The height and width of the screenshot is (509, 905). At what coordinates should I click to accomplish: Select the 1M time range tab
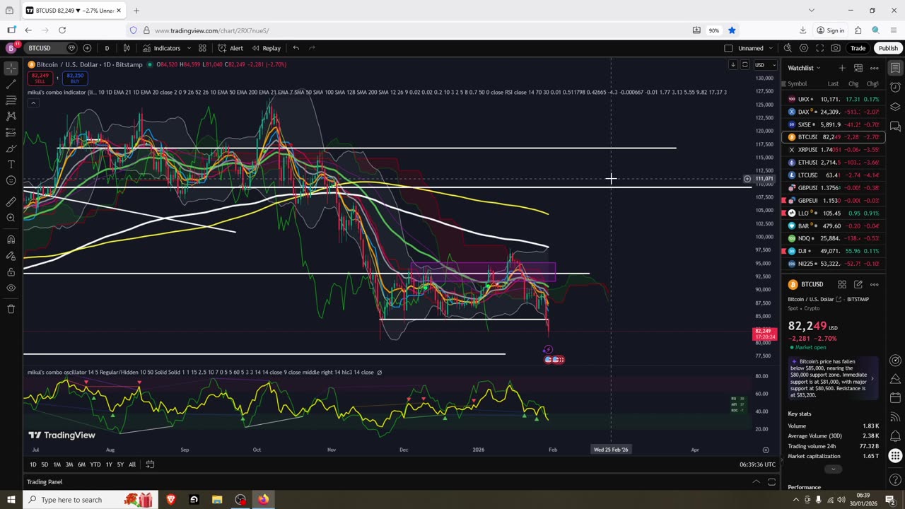pos(57,464)
